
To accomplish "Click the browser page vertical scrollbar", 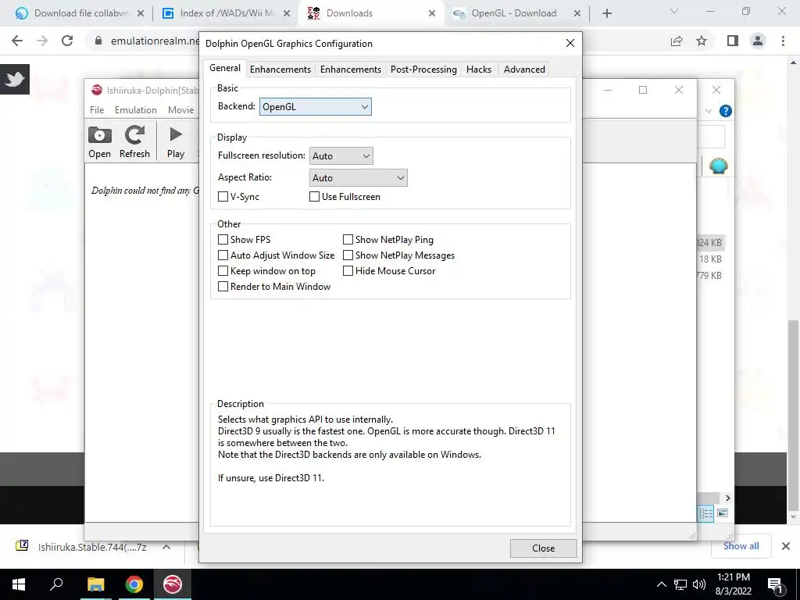I will tap(793, 415).
